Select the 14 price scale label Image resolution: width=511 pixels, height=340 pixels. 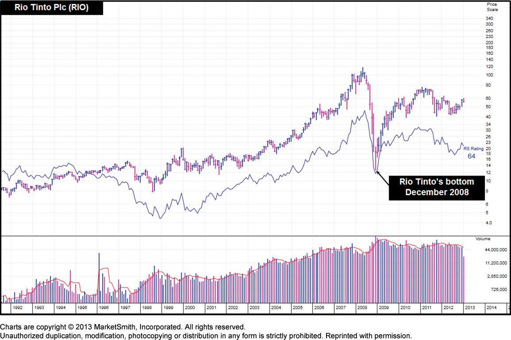coord(488,166)
